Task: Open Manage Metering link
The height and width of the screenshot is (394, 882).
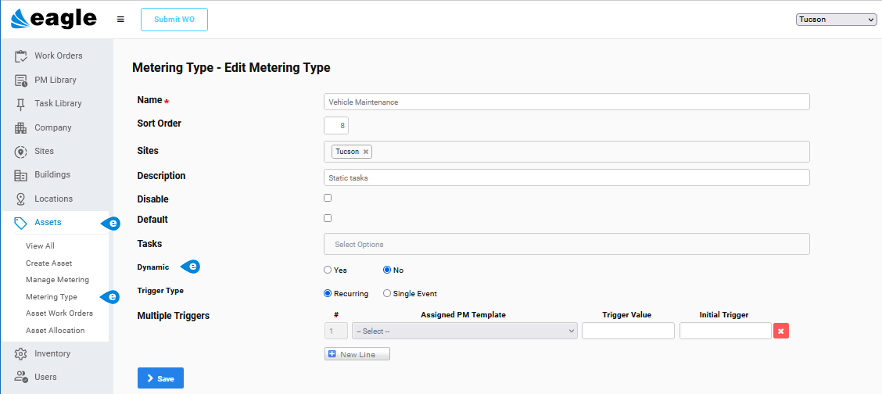Action: 57,280
